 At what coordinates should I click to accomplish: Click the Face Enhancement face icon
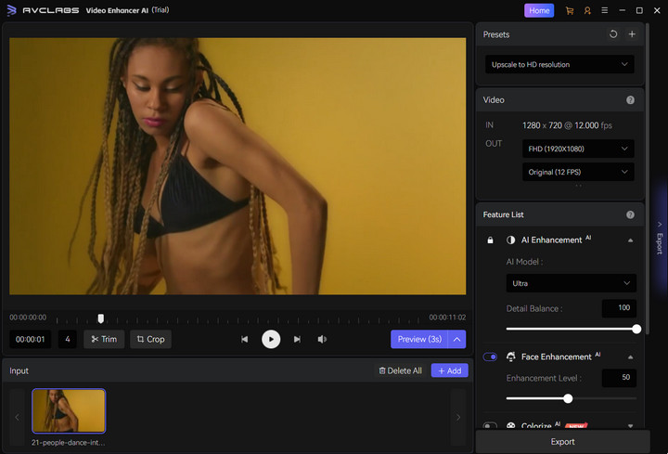pyautogui.click(x=510, y=357)
